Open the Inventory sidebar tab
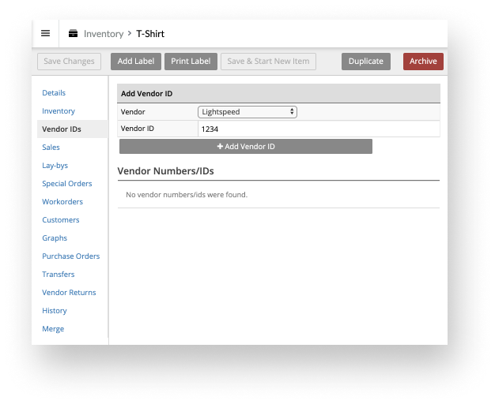Image resolution: width=495 pixels, height=404 pixels. click(59, 111)
